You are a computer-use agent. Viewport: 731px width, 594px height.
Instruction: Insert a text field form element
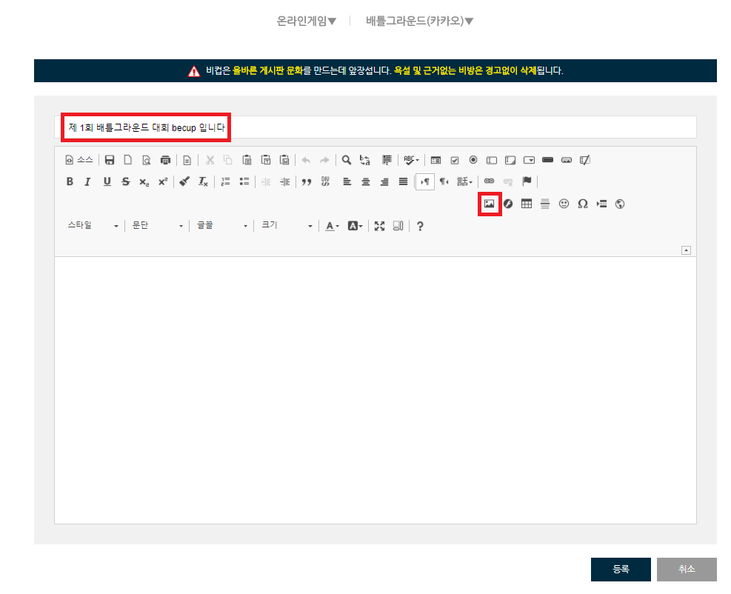pos(492,160)
